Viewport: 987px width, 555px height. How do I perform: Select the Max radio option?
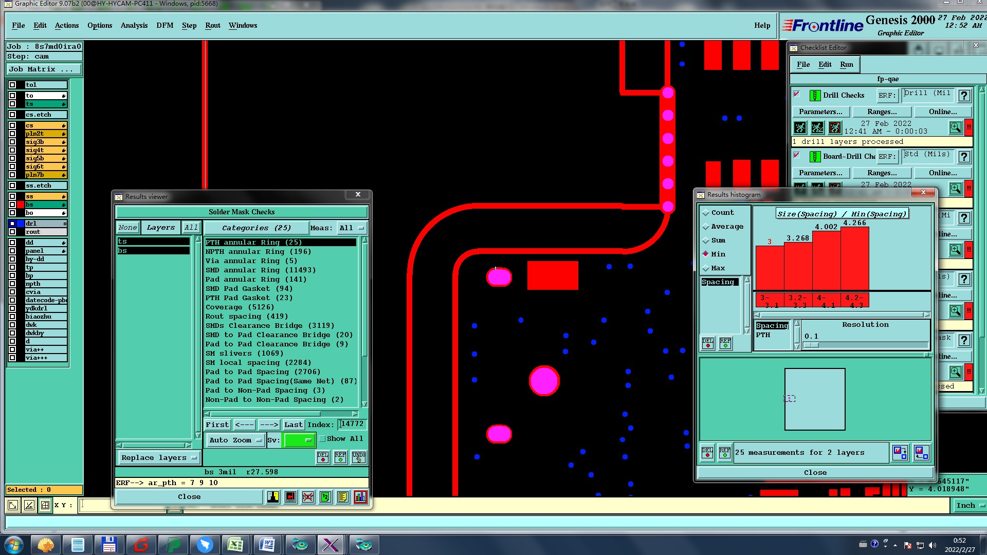pyautogui.click(x=706, y=268)
